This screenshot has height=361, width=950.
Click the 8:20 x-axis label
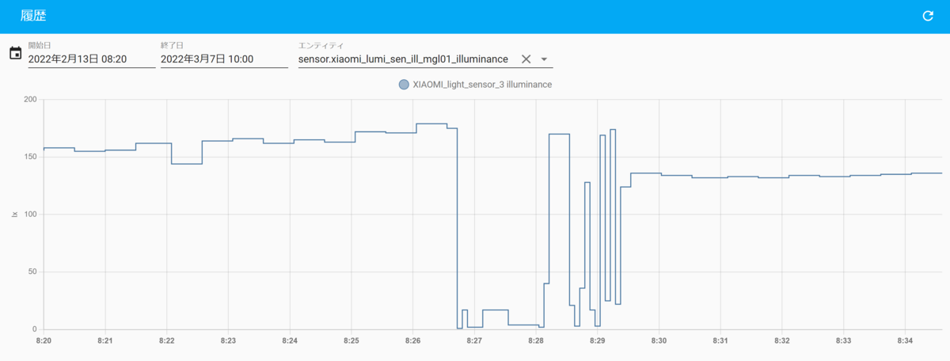[44, 340]
